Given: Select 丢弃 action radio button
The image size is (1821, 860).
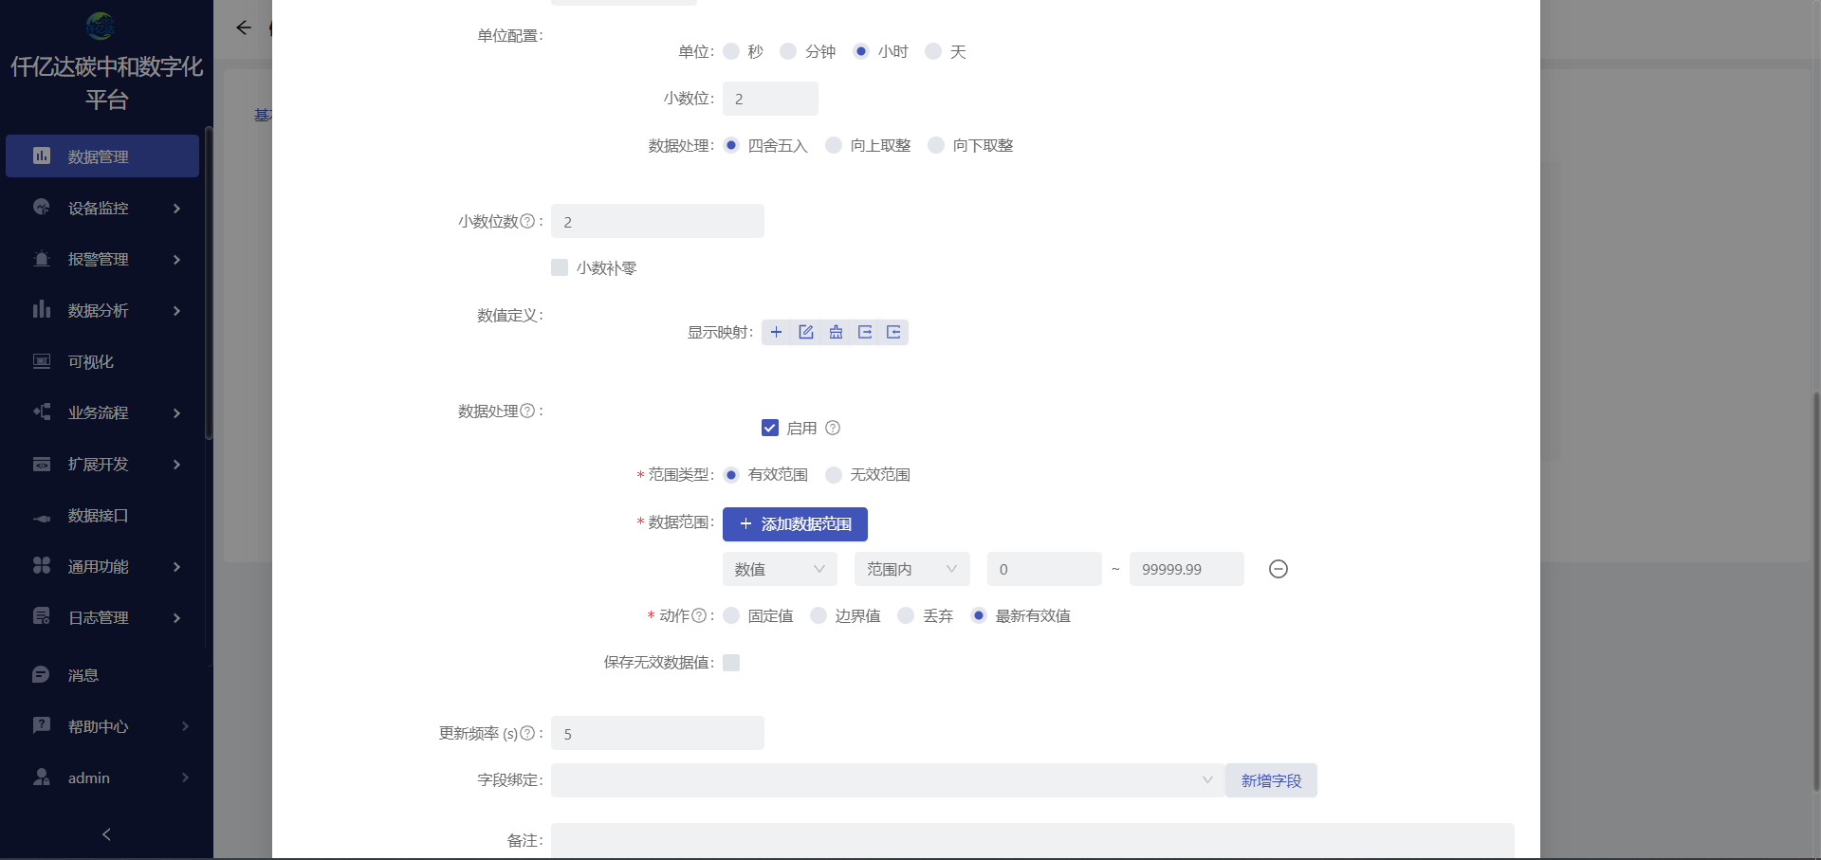Looking at the screenshot, I should click(906, 615).
